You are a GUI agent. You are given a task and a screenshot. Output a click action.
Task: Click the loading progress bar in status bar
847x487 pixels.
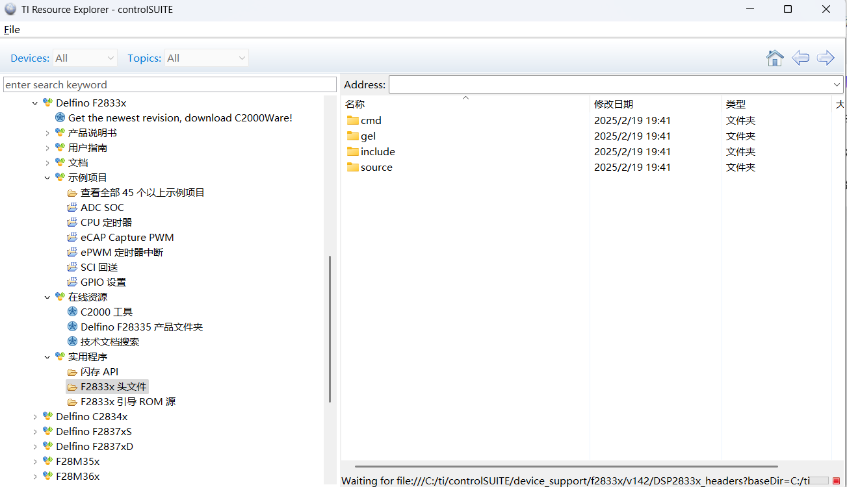coord(819,481)
